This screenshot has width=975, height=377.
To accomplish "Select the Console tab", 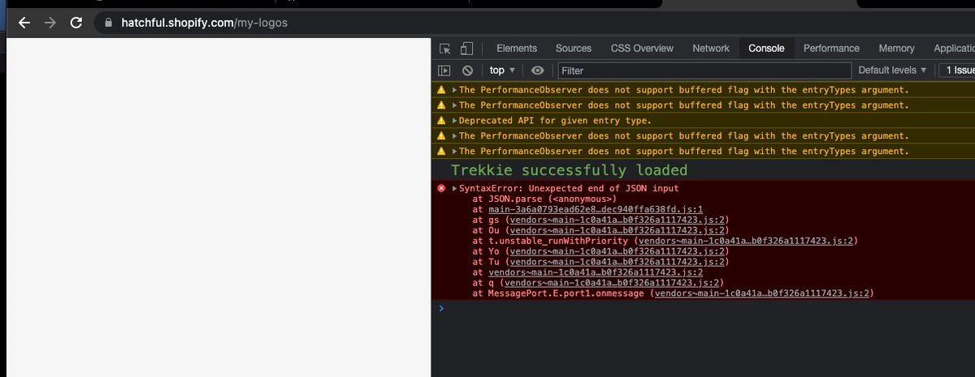I will (766, 49).
